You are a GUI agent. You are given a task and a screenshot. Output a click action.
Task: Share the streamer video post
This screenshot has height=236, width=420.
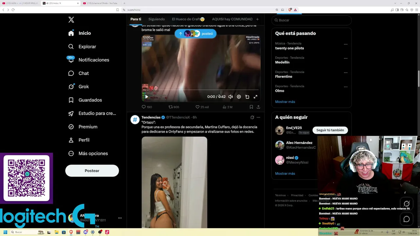(x=258, y=107)
